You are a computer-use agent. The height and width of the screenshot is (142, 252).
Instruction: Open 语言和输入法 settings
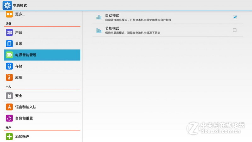42,107
